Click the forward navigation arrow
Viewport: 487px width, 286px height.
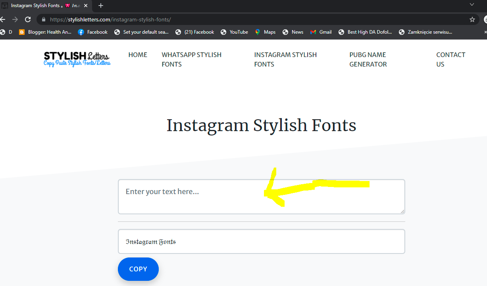[15, 19]
